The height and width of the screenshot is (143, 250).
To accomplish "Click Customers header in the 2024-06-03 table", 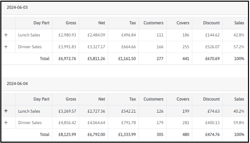I will (x=153, y=23).
